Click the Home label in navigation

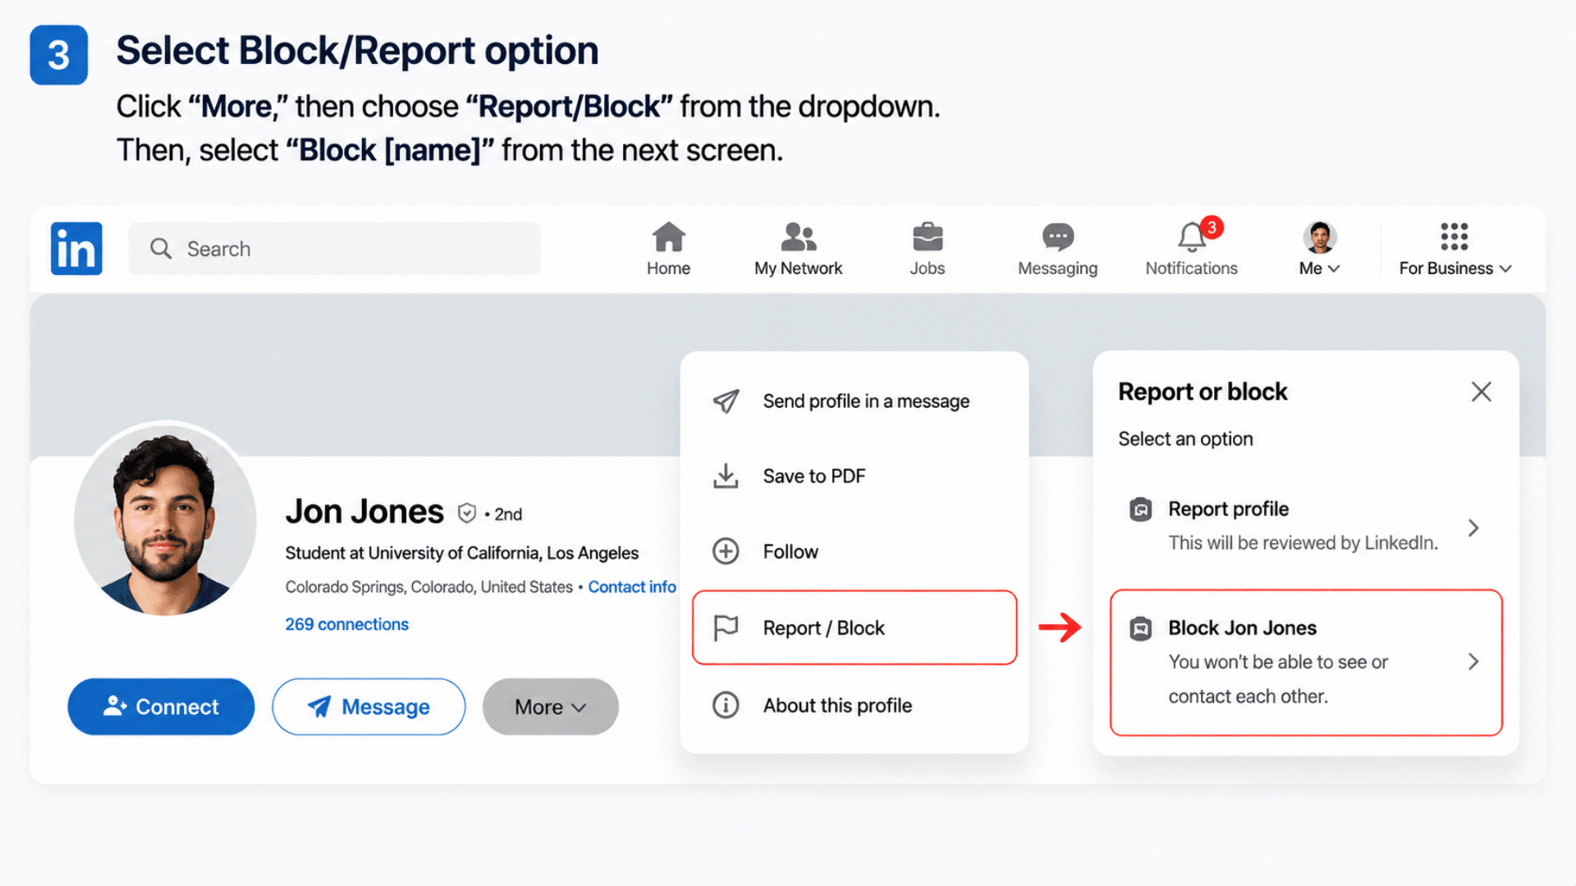[668, 268]
